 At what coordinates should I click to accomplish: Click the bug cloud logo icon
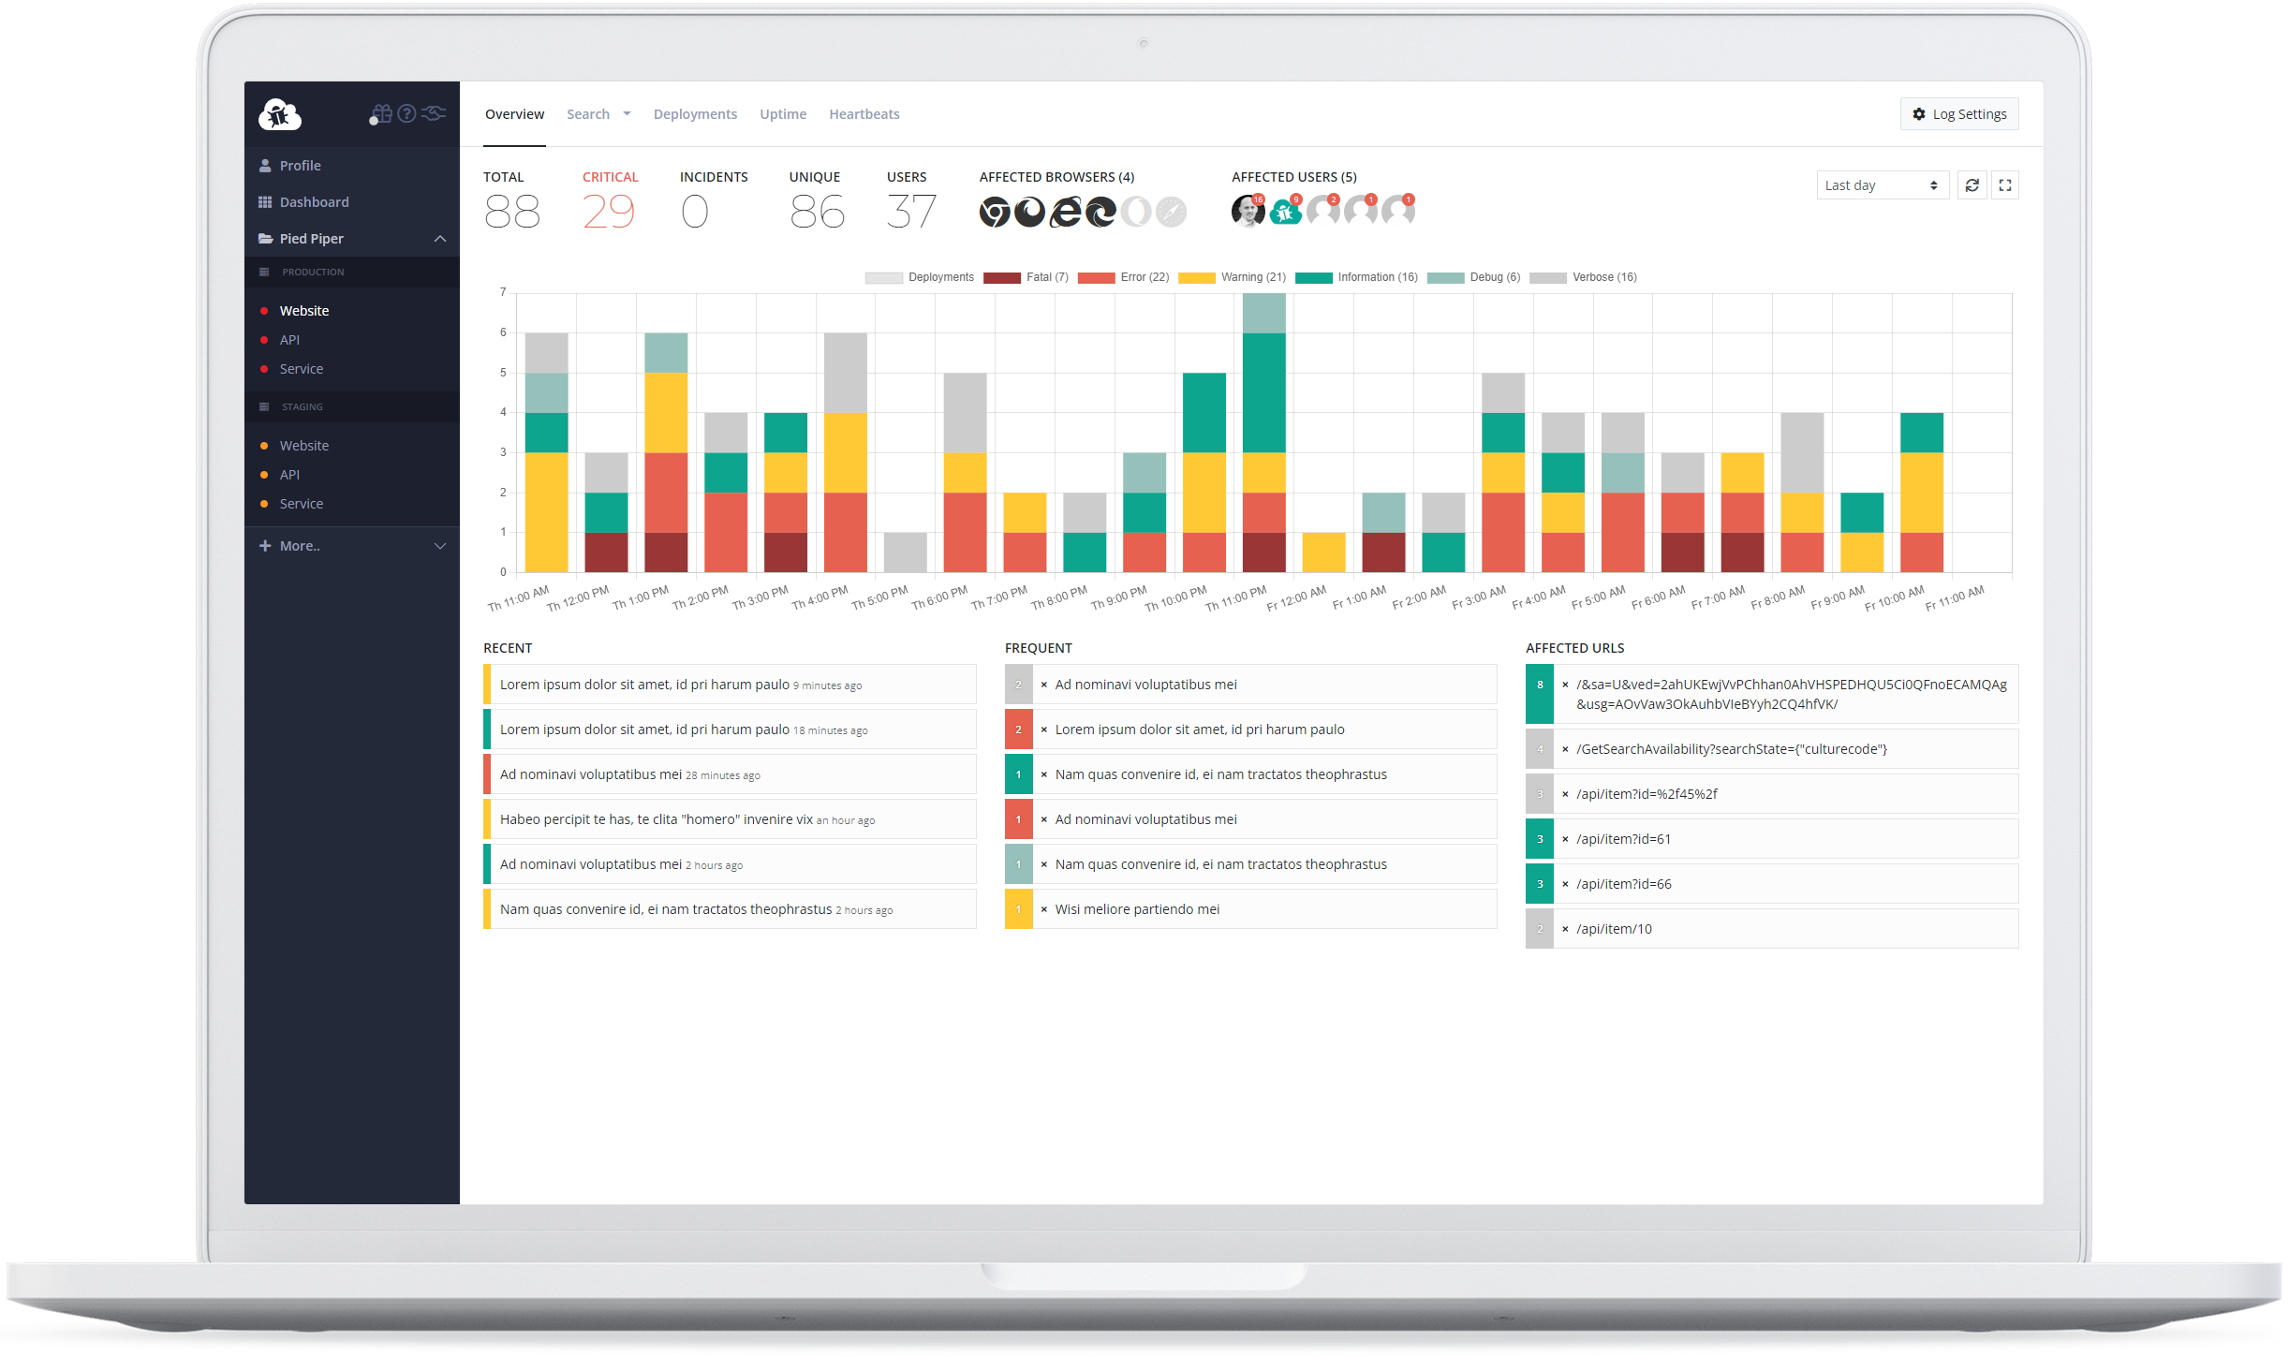279,113
